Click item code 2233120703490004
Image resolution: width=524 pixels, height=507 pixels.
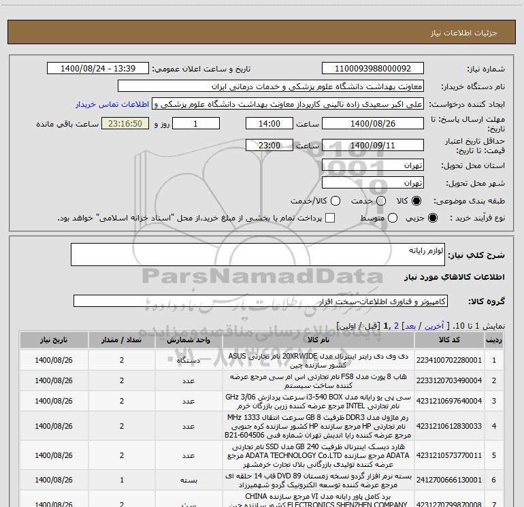pyautogui.click(x=449, y=380)
